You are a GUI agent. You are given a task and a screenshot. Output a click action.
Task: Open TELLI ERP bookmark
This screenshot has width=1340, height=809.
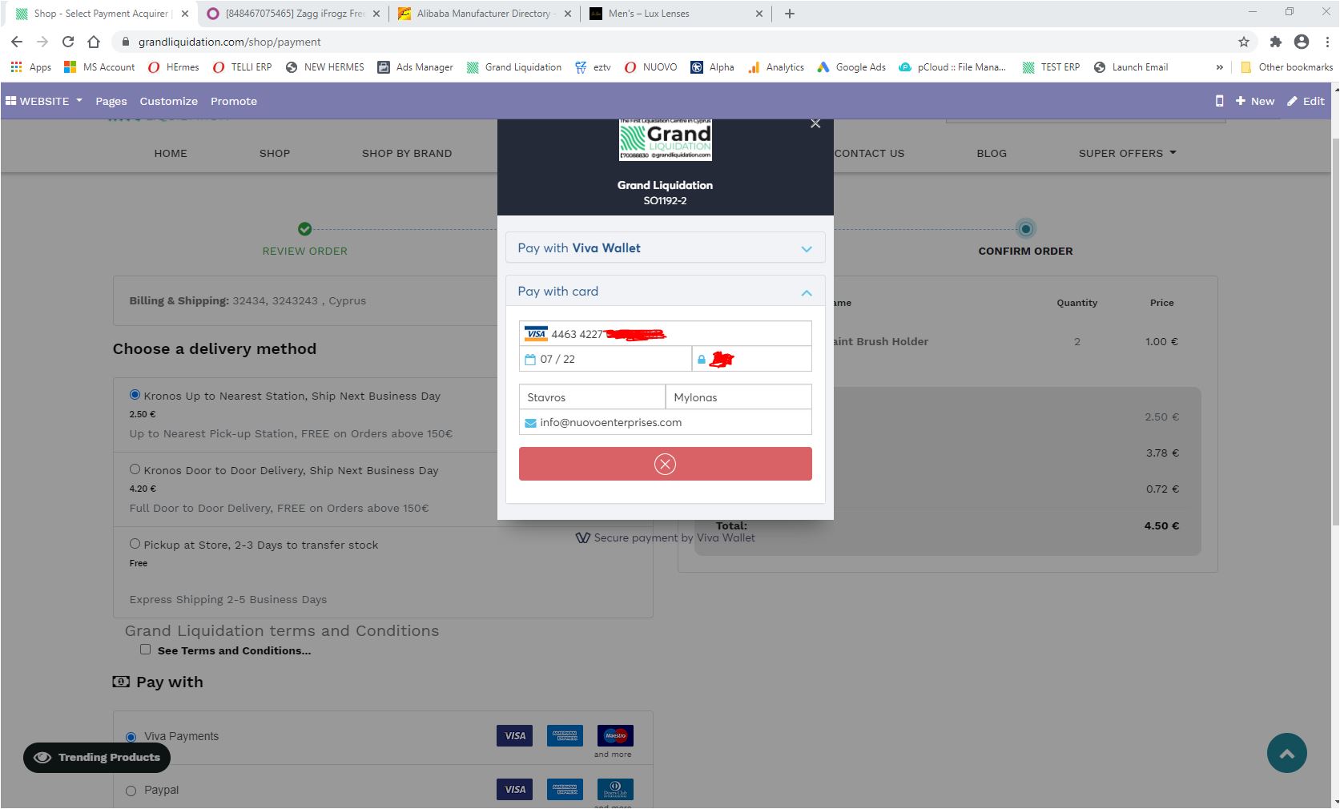coord(243,67)
